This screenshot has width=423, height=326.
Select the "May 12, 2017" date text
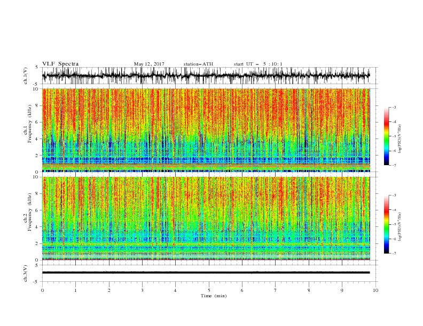(149, 64)
